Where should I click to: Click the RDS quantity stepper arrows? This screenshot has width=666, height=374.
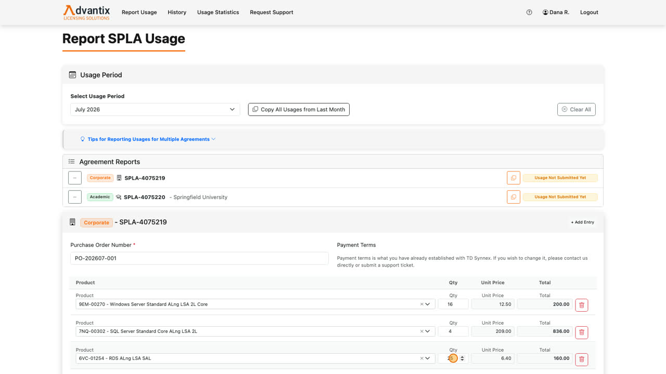click(x=462, y=358)
